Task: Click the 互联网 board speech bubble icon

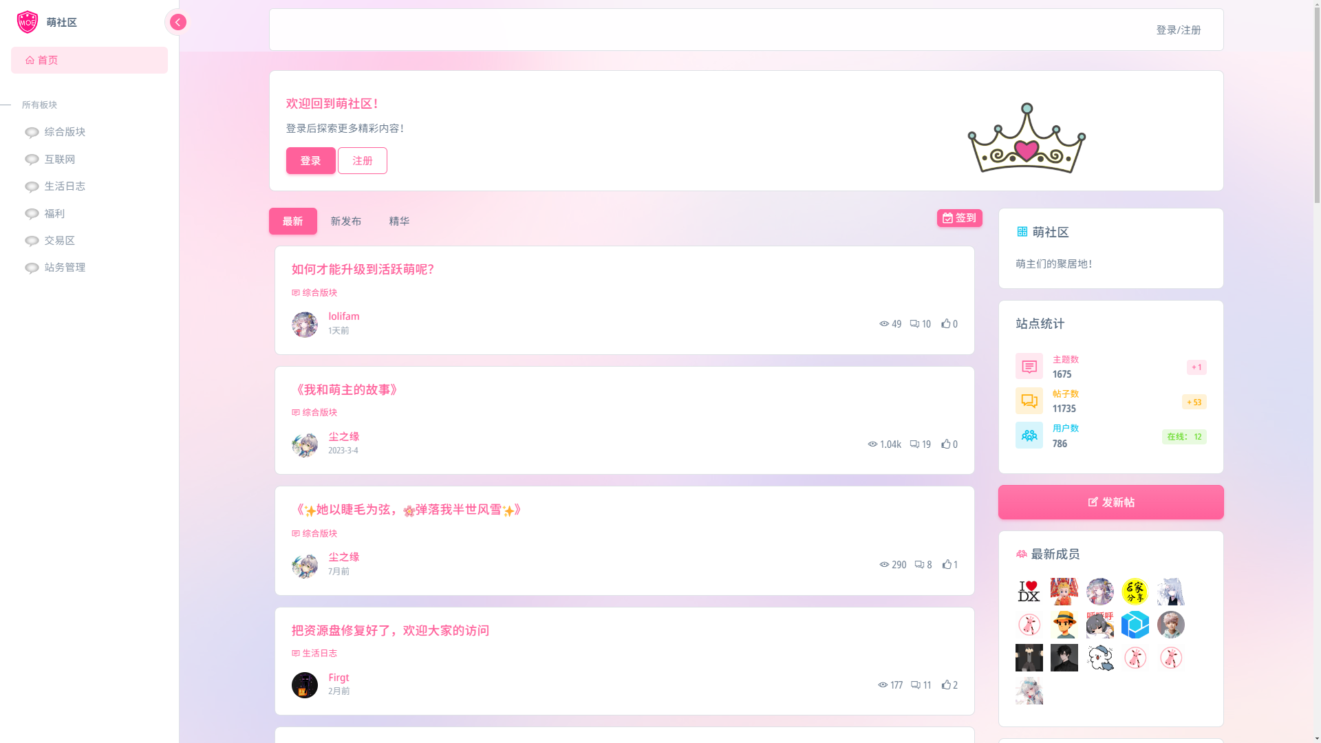Action: [32, 160]
